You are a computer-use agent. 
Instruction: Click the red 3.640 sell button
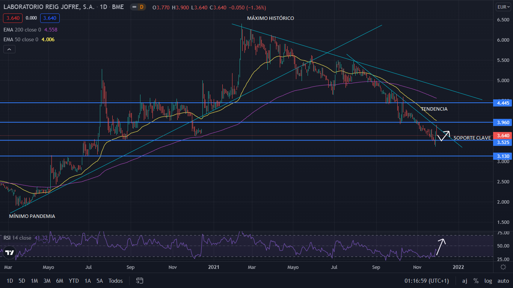click(x=13, y=18)
